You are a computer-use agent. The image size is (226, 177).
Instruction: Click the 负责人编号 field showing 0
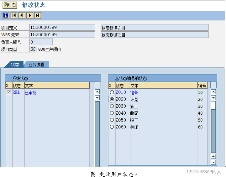click(41, 42)
